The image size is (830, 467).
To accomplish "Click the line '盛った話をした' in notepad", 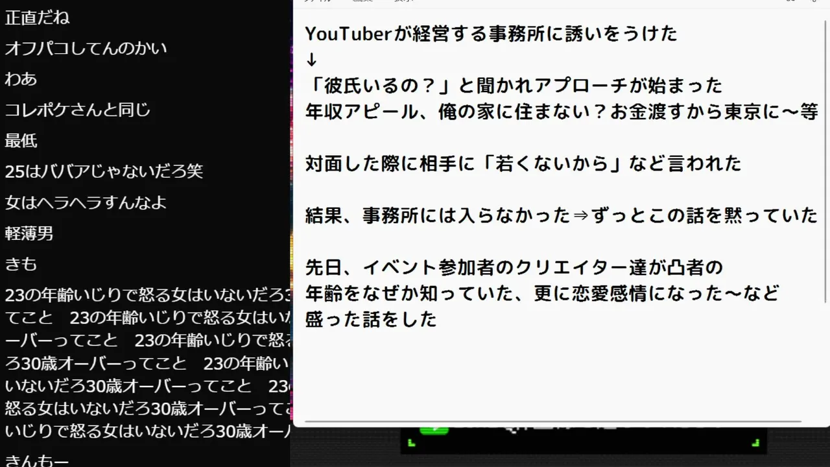I will click(x=371, y=319).
